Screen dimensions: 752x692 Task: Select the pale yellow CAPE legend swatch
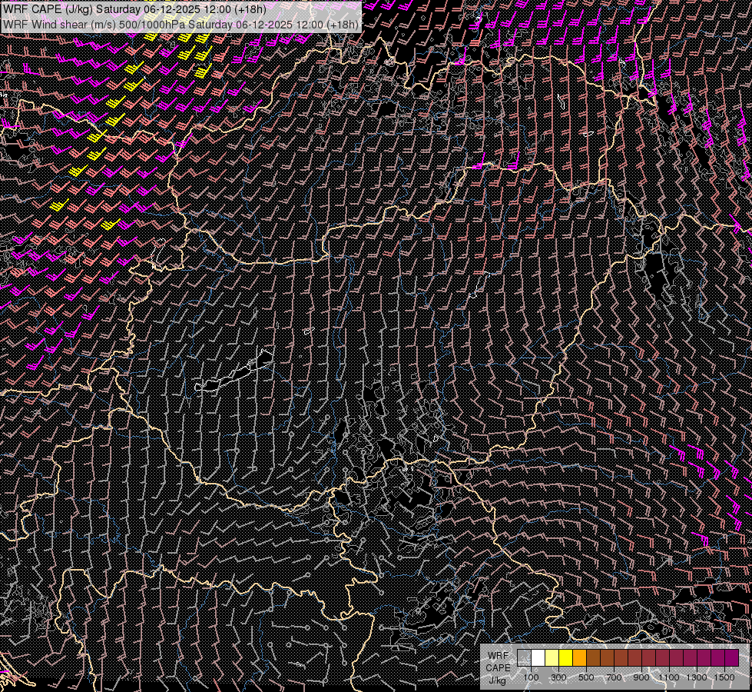[552, 657]
